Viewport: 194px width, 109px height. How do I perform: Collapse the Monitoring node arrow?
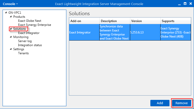click(11, 37)
